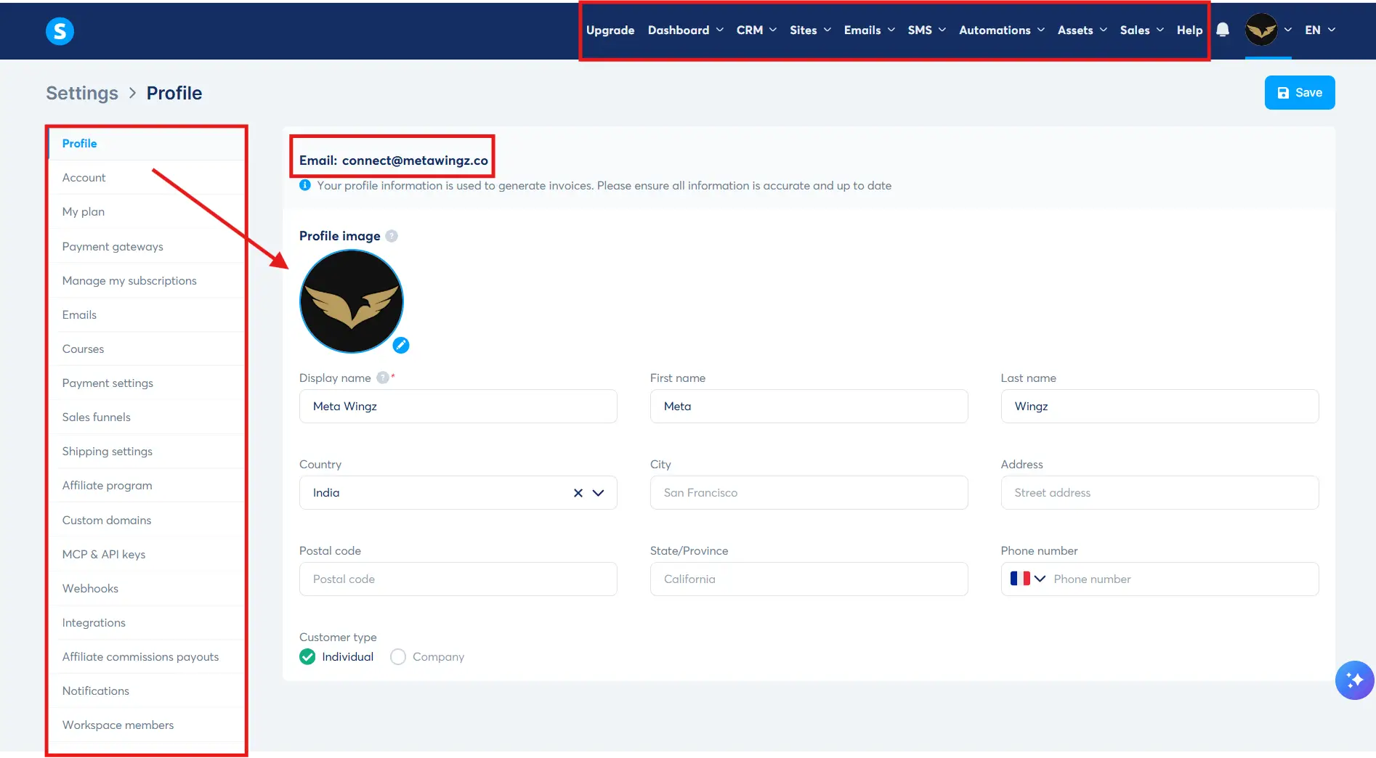Screen dimensions: 1376x758
Task: Click the State/Province field
Action: [809, 579]
